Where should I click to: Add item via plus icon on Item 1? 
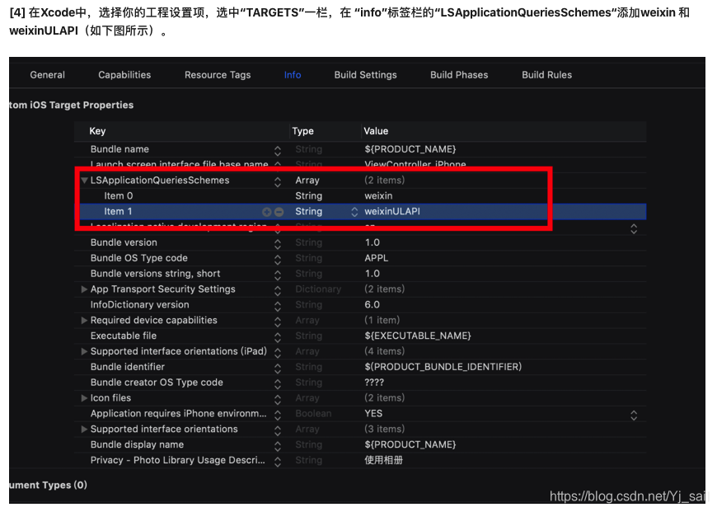click(266, 212)
